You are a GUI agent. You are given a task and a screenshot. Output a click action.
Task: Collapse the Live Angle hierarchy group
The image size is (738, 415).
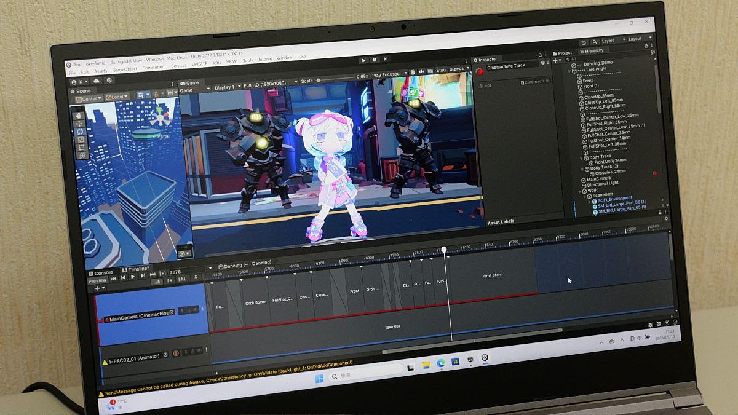click(569, 71)
